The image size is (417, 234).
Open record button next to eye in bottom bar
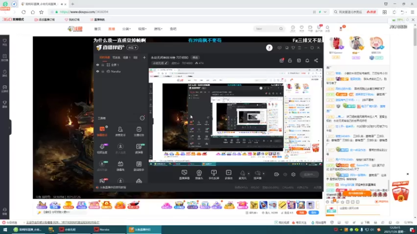(x=277, y=174)
